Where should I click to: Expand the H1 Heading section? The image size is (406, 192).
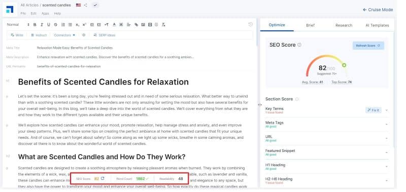coord(387,167)
